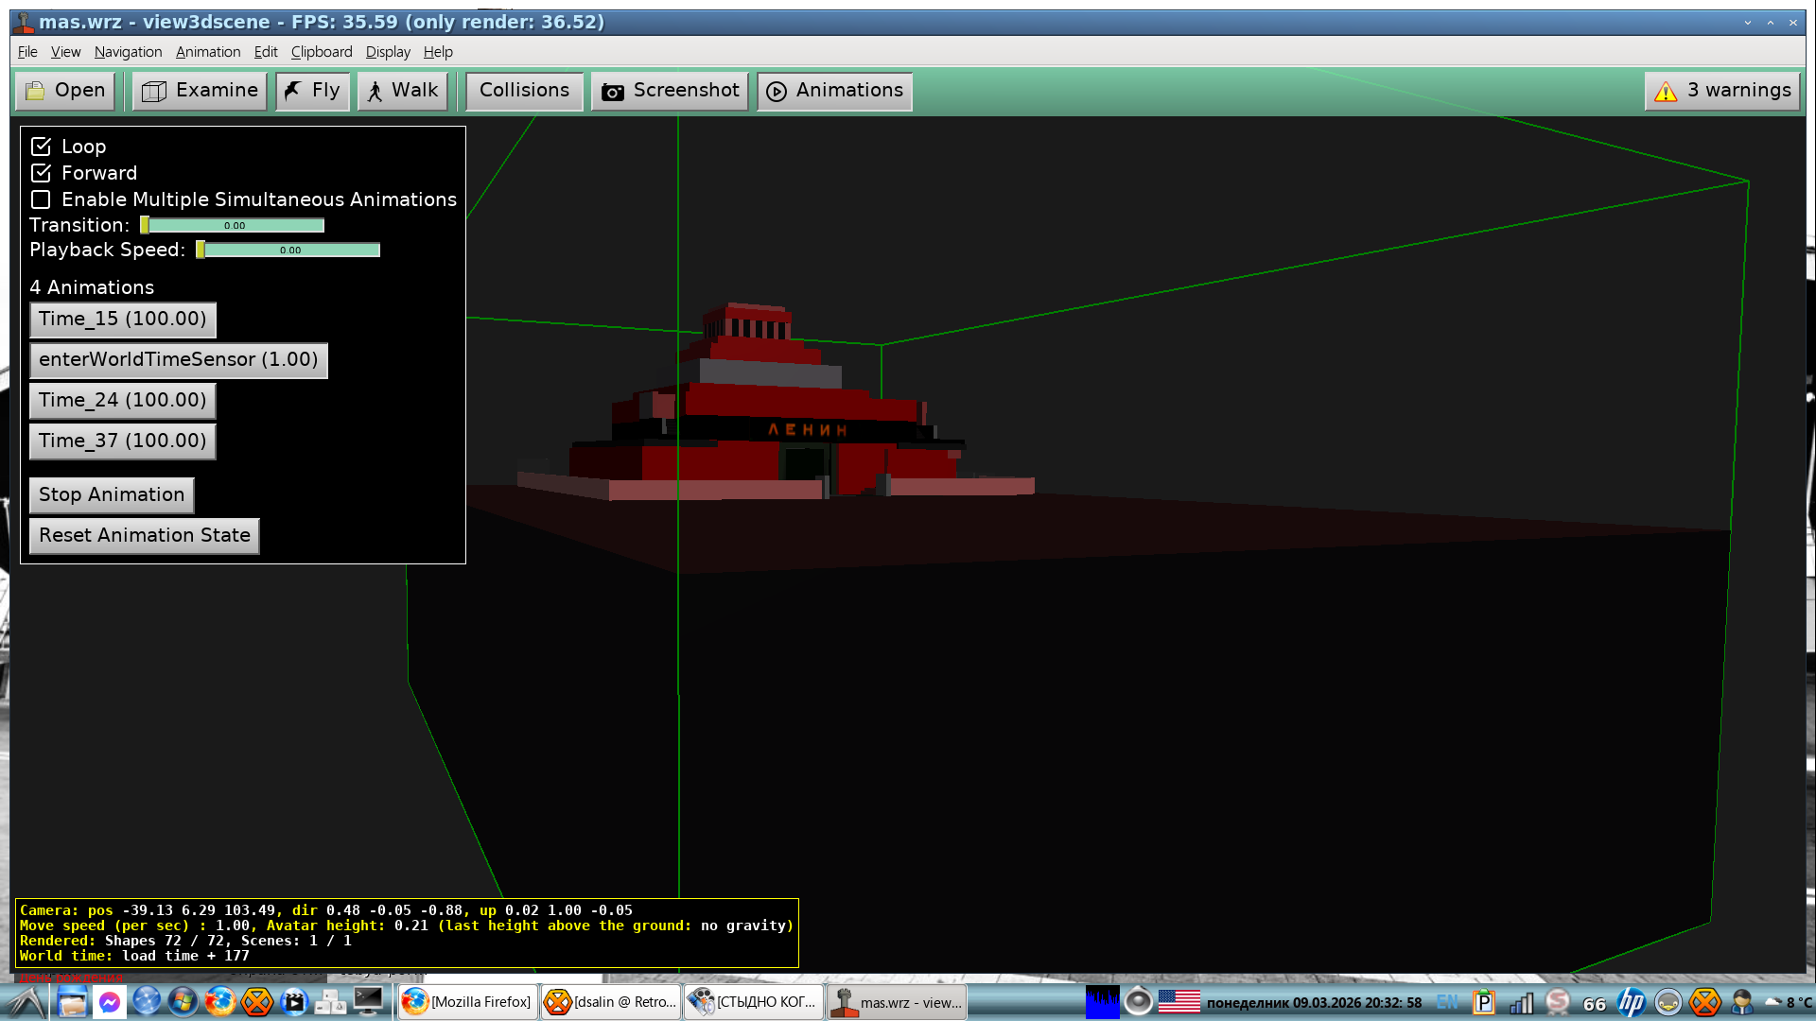The width and height of the screenshot is (1816, 1021).
Task: Toggle the Collisions button
Action: 524,91
